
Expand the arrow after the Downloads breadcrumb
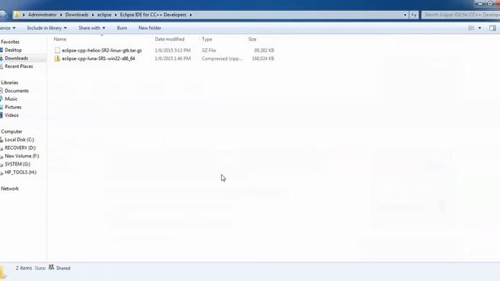93,15
